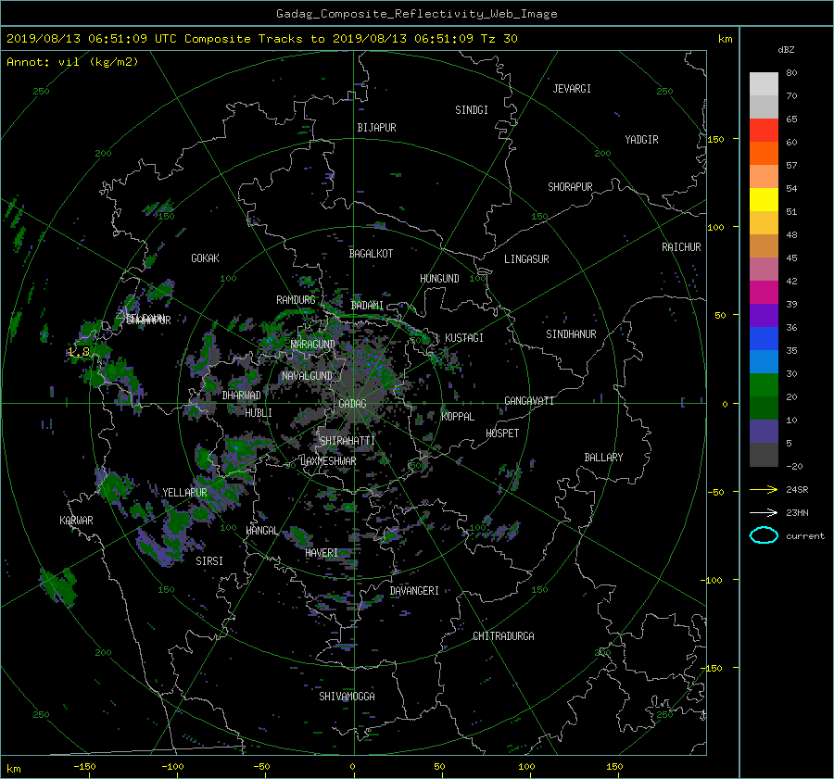Click the SHIVAMOGGA city label
This screenshot has width=834, height=779.
[x=347, y=697]
